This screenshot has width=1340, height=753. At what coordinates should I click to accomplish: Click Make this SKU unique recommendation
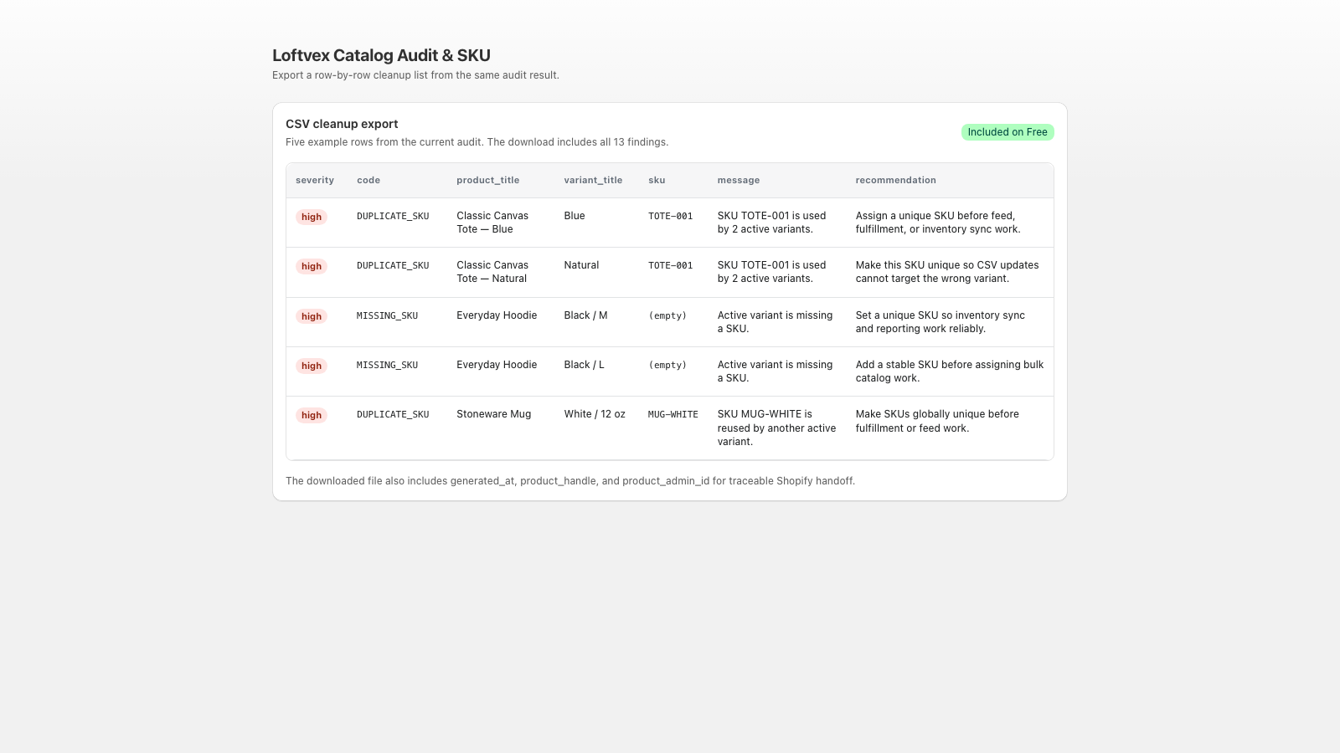(947, 272)
